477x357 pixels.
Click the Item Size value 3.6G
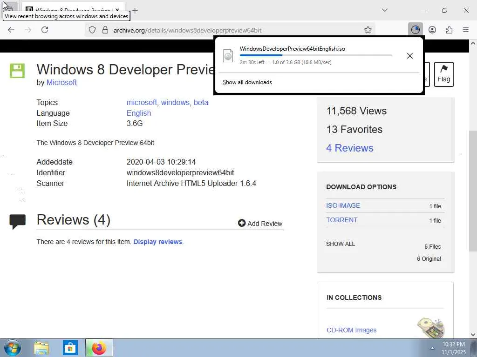[135, 124]
